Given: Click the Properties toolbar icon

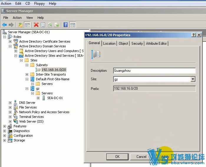Looking at the screenshot, I should click(43, 25).
